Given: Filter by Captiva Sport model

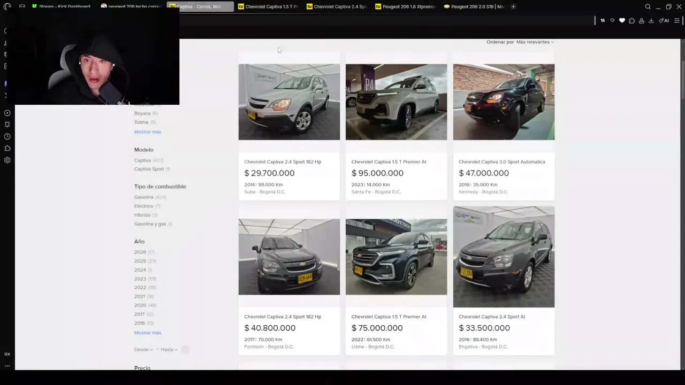Looking at the screenshot, I should coord(152,169).
